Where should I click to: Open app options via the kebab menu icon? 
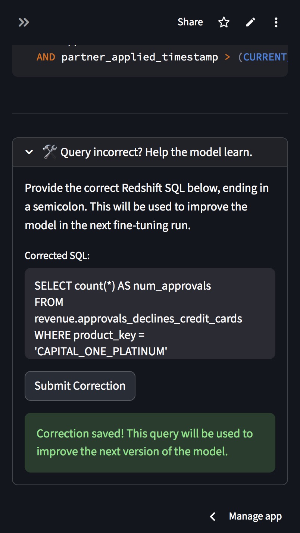click(x=276, y=22)
